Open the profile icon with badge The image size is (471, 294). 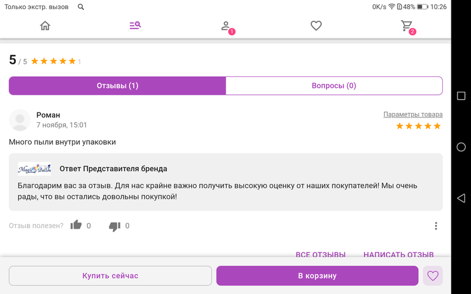[226, 26]
